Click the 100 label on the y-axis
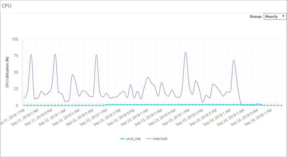Image resolution: width=287 pixels, height=157 pixels. point(15,39)
